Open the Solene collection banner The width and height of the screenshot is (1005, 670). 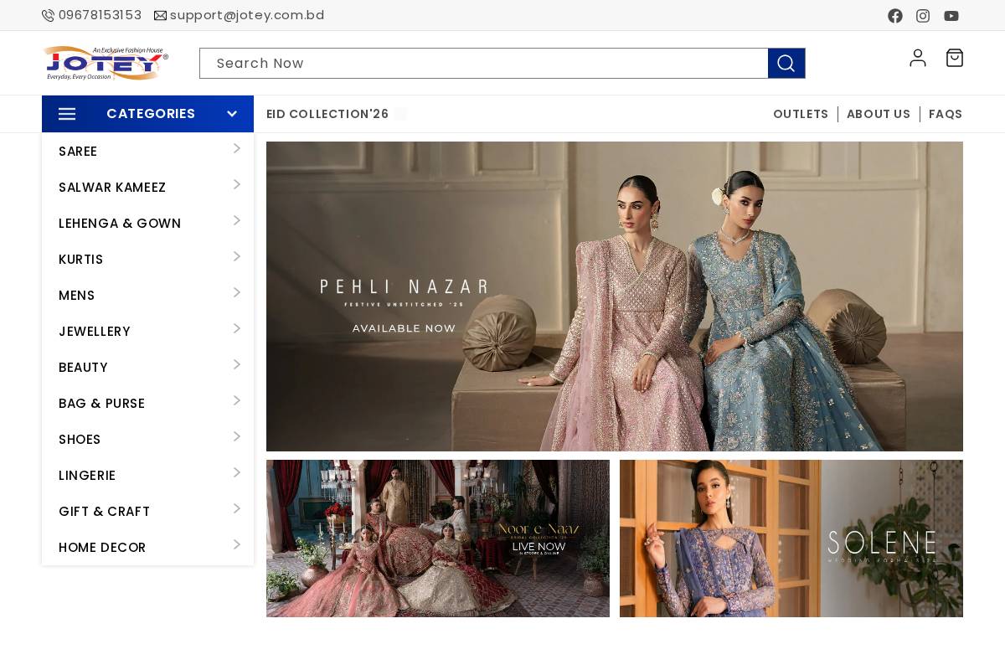(x=791, y=539)
